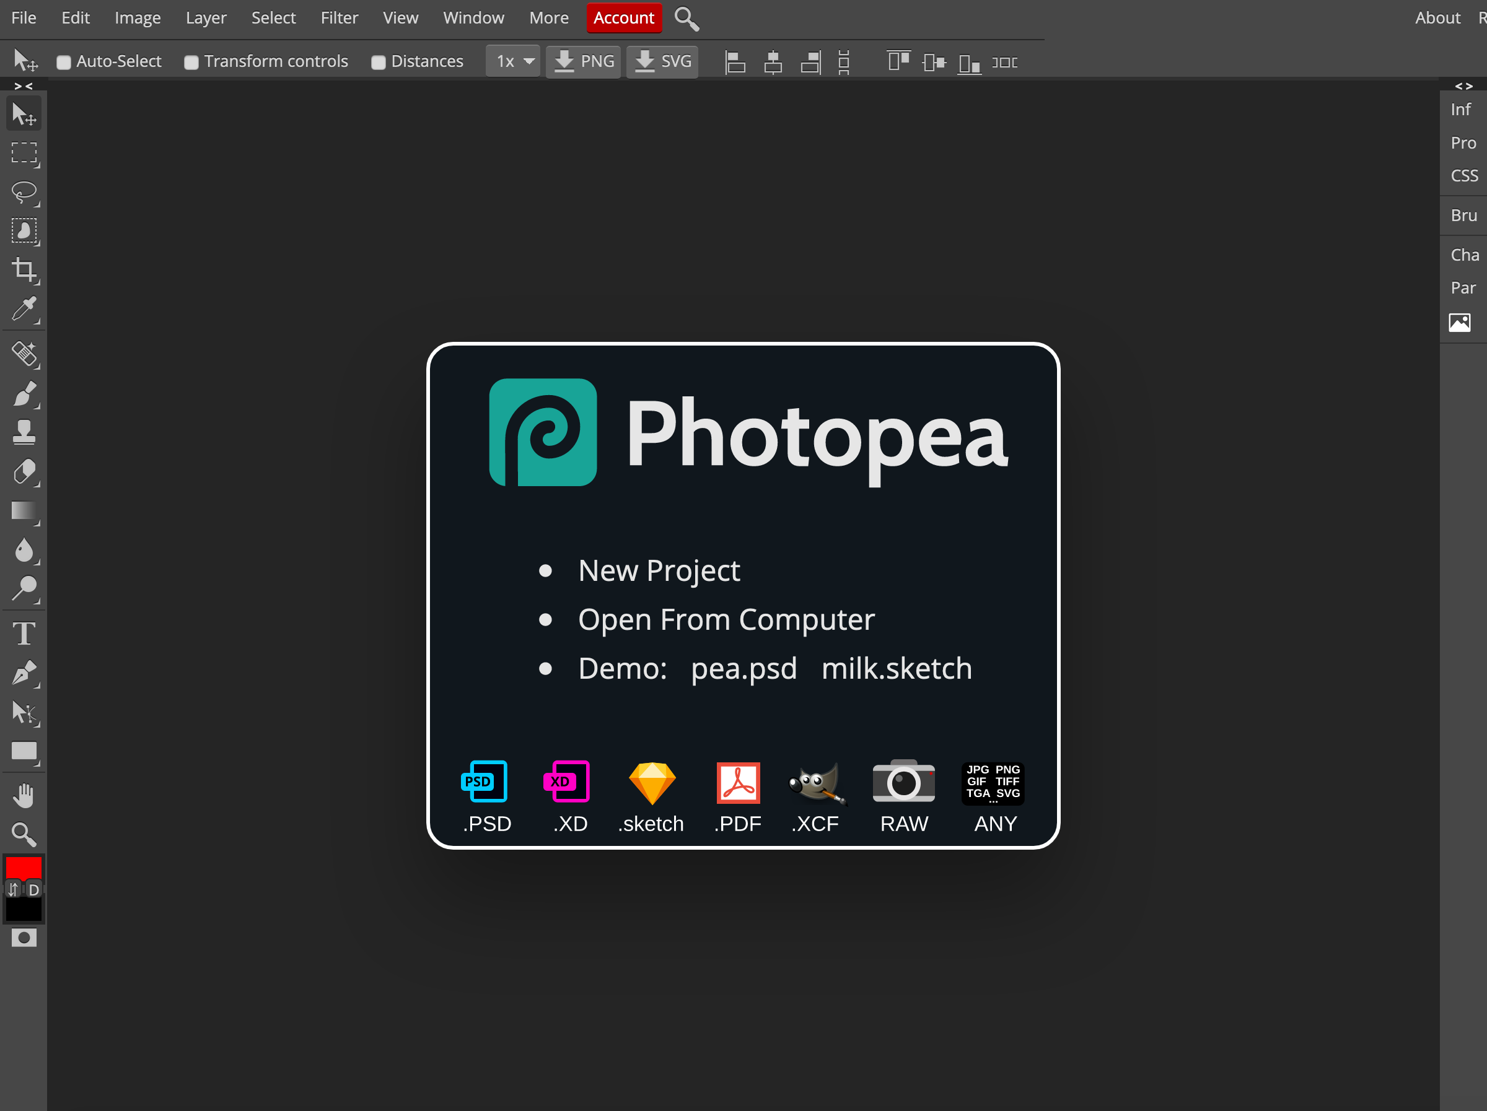Screen dimensions: 1487x1111
Task: Click align bottom edges icon
Action: point(970,64)
